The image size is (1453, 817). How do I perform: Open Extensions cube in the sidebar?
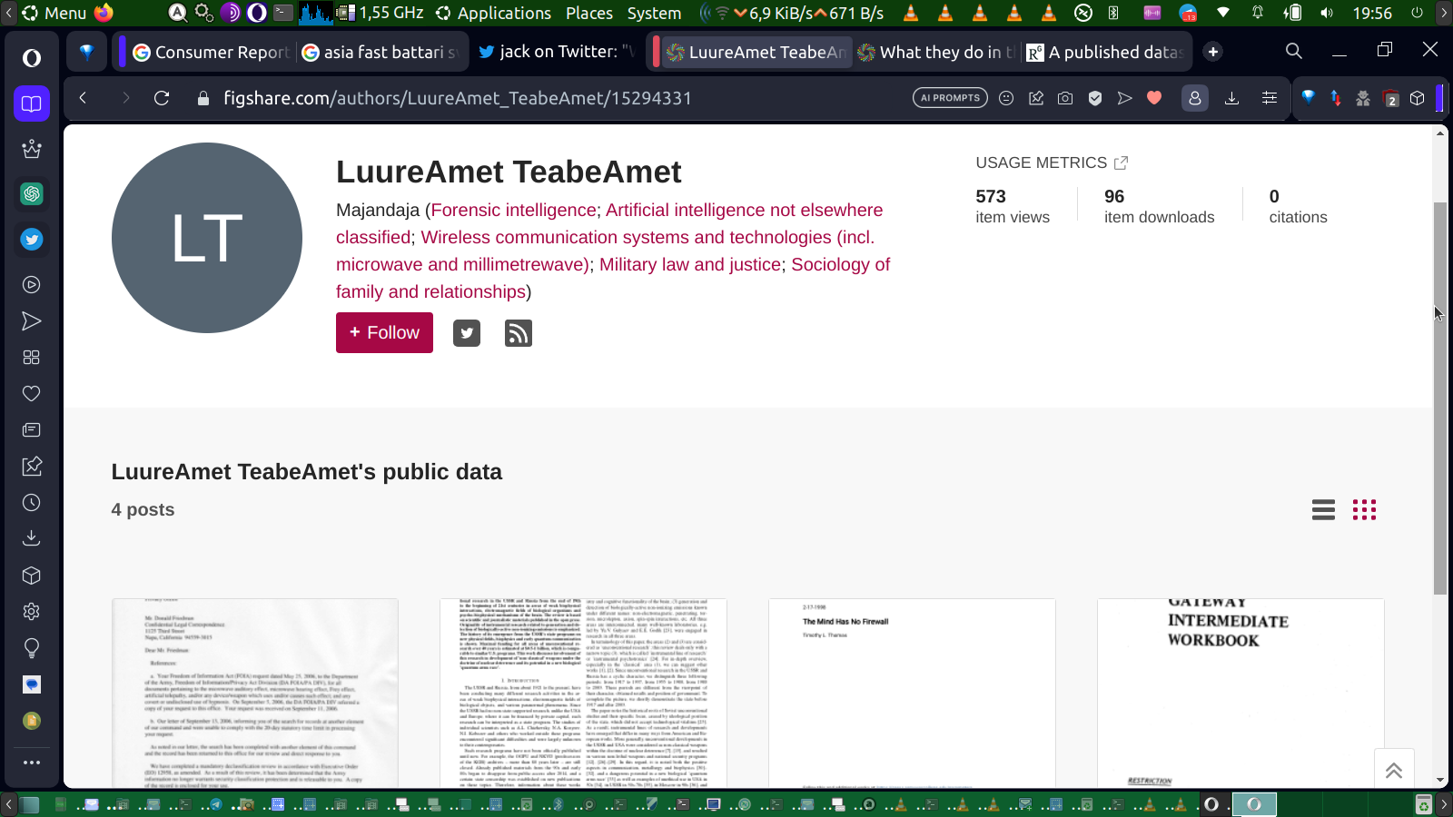32,576
